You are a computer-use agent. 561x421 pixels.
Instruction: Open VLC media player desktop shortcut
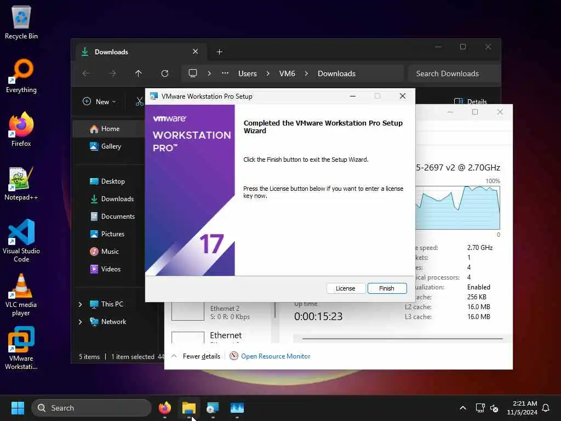(21, 294)
